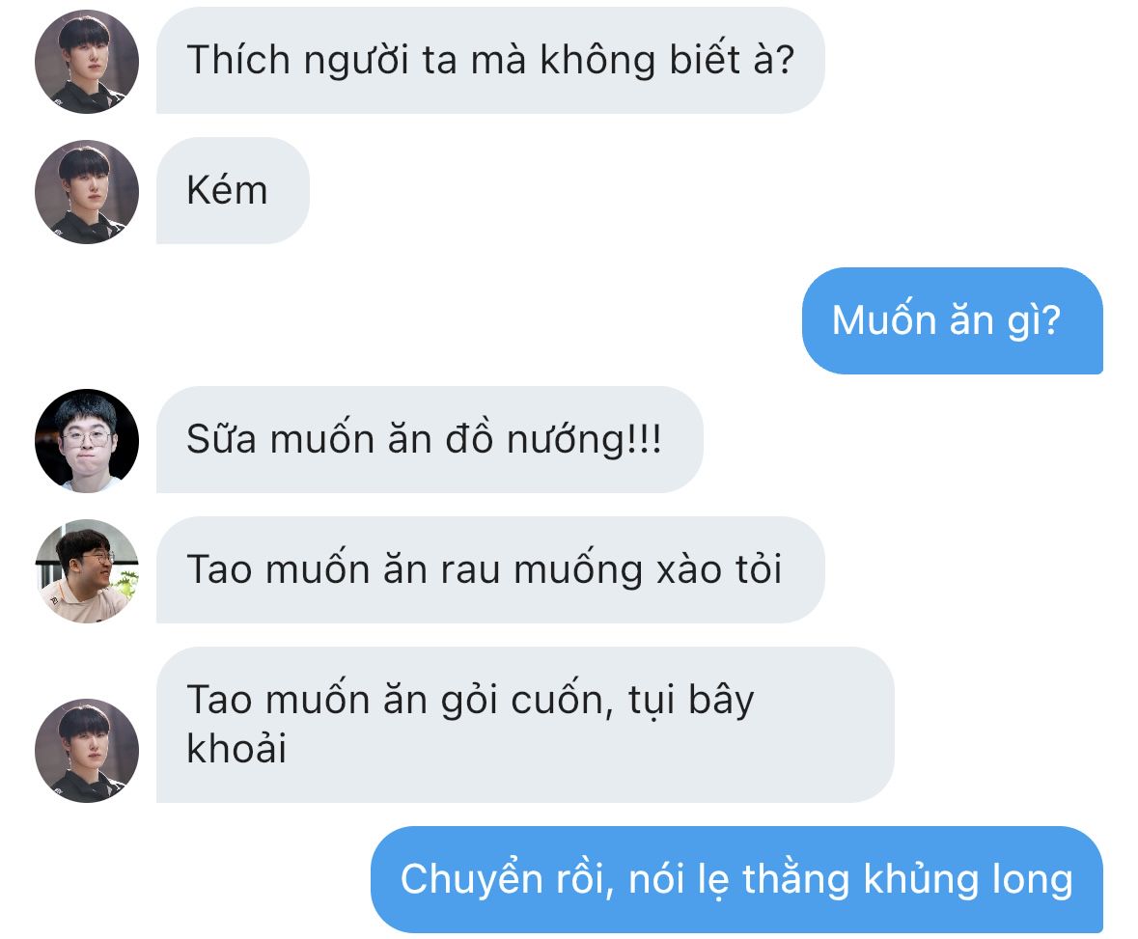Select the words "tụi bây" in the gỏi cuốn message
Viewport: 1138px width, 939px height.
[x=692, y=702]
